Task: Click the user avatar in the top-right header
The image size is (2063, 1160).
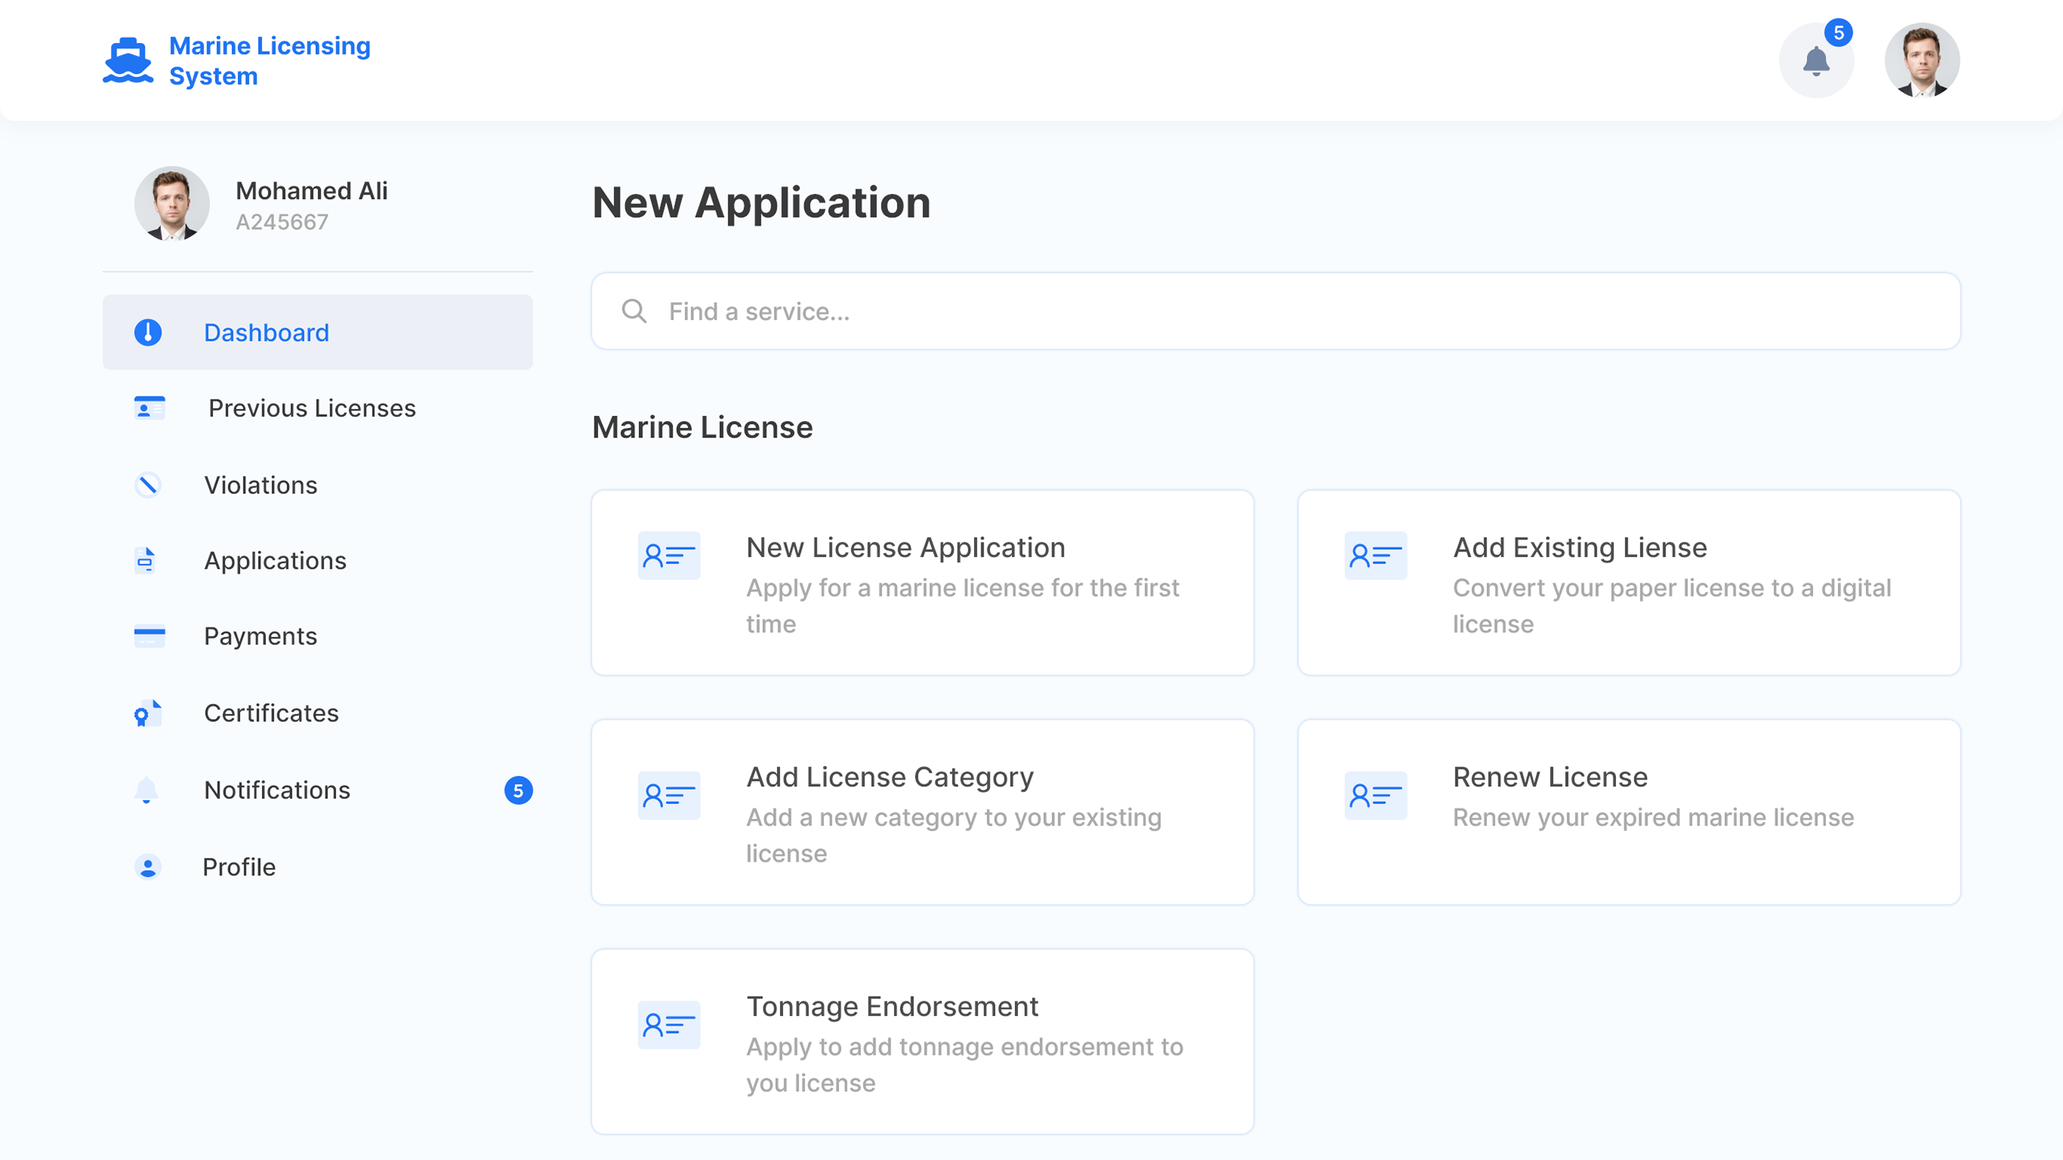Action: pyautogui.click(x=1921, y=60)
